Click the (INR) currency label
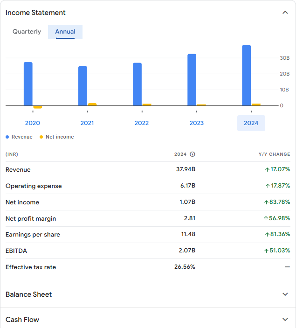 12,154
